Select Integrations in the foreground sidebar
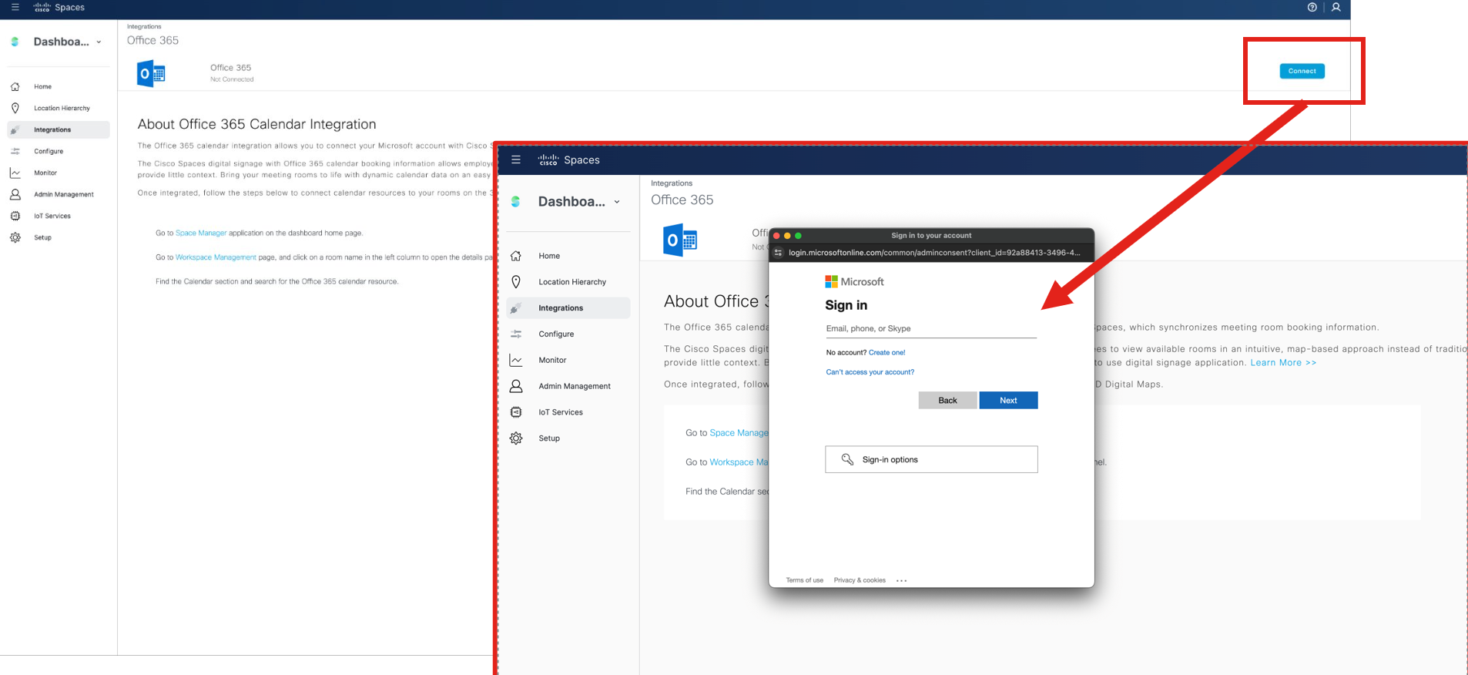Viewport: 1468px width, 675px height. tap(561, 308)
